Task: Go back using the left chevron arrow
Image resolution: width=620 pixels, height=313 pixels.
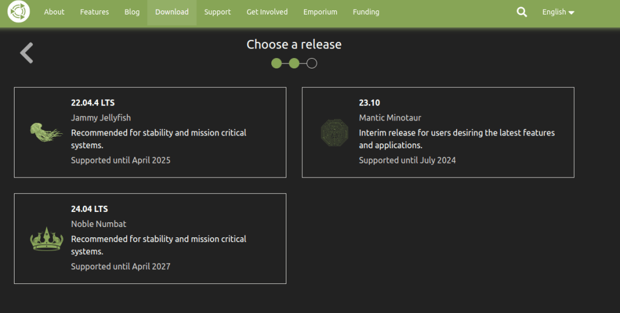Action: pyautogui.click(x=27, y=53)
